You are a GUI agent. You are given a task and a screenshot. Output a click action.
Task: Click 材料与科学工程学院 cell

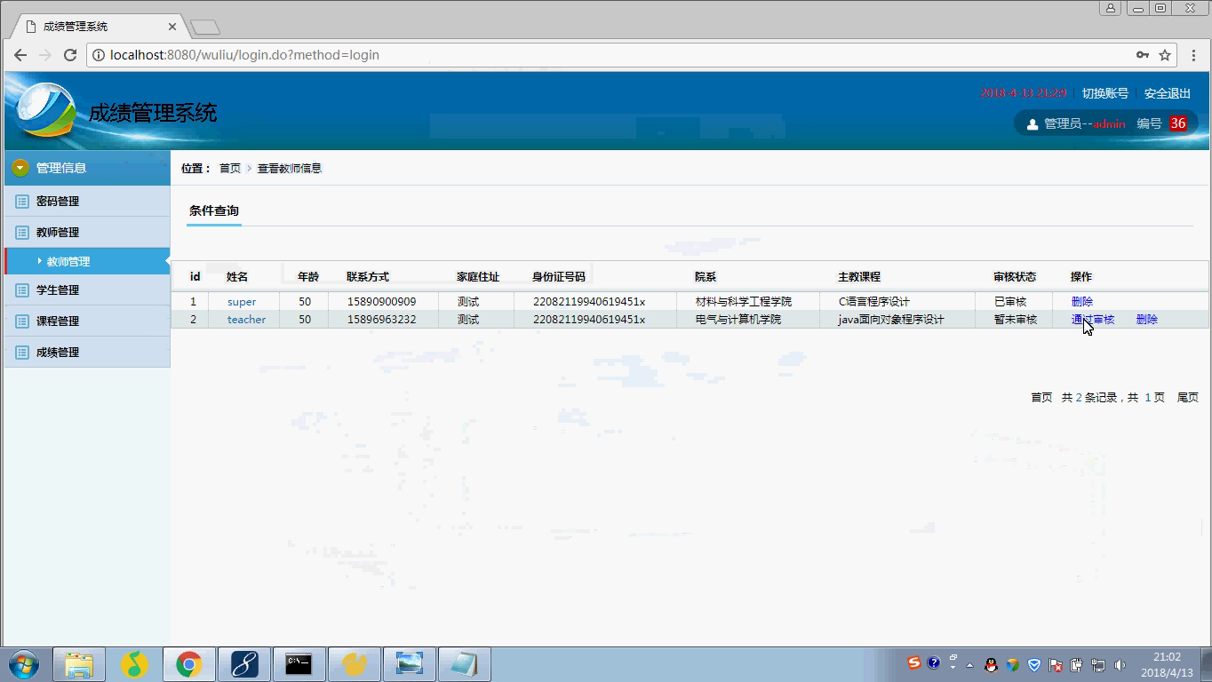pos(744,302)
